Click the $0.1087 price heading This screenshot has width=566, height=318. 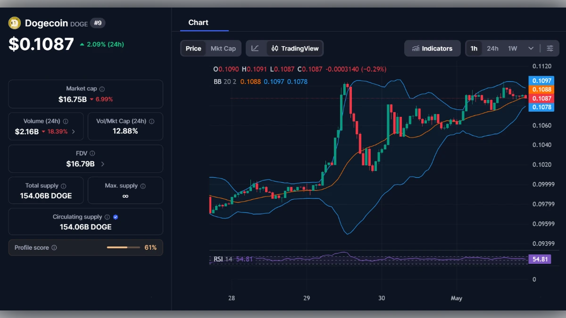[41, 44]
